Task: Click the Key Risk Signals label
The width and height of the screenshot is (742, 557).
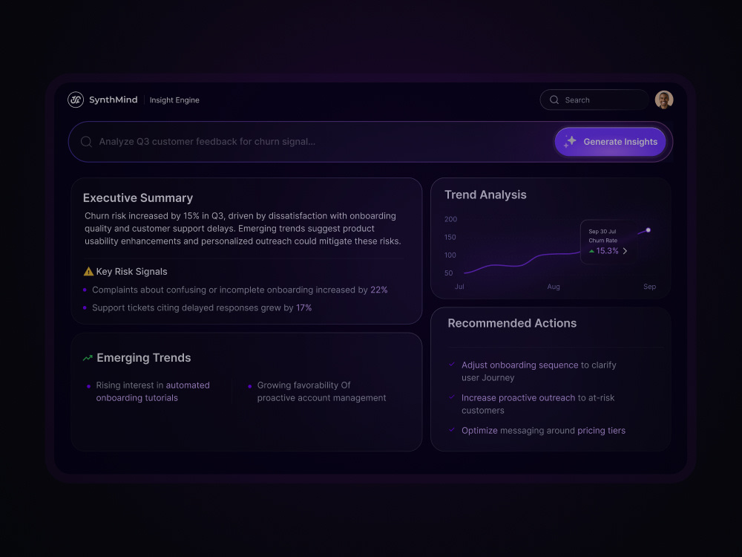Action: (131, 271)
